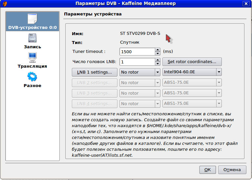Decrease Tuner timeout with down arrow

157,54
